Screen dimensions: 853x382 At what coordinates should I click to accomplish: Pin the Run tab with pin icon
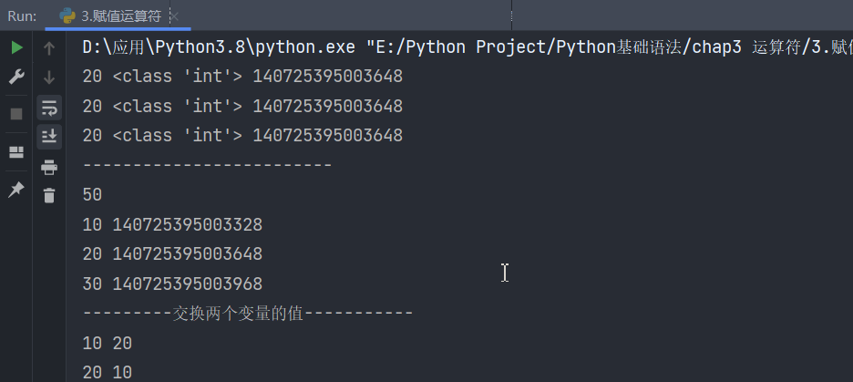click(17, 190)
